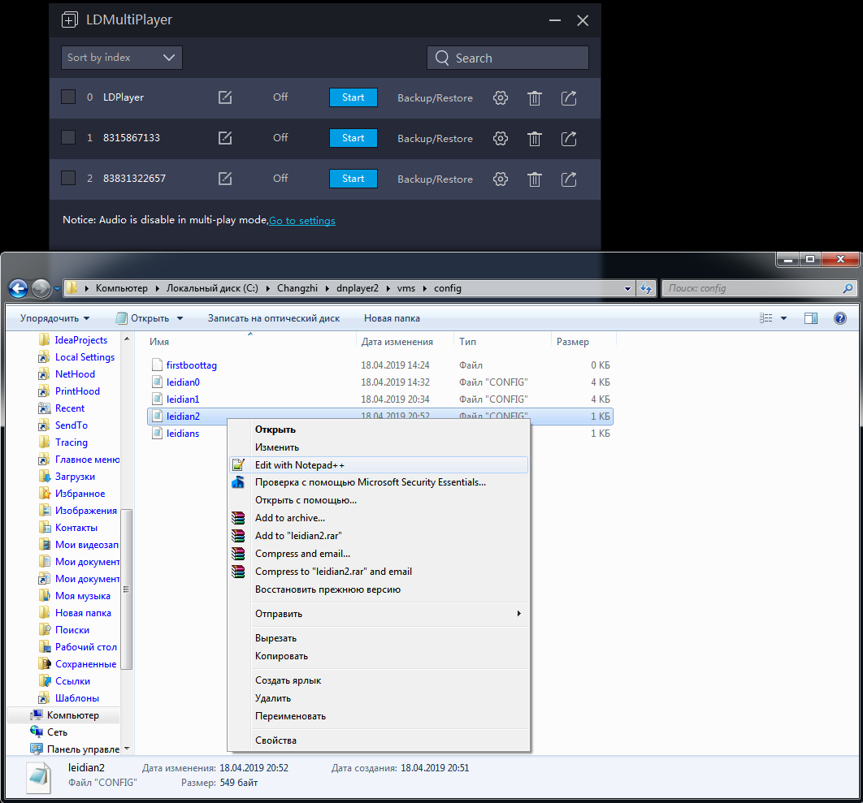
Task: Open settings gear for instance 8315867133
Action: pyautogui.click(x=501, y=139)
